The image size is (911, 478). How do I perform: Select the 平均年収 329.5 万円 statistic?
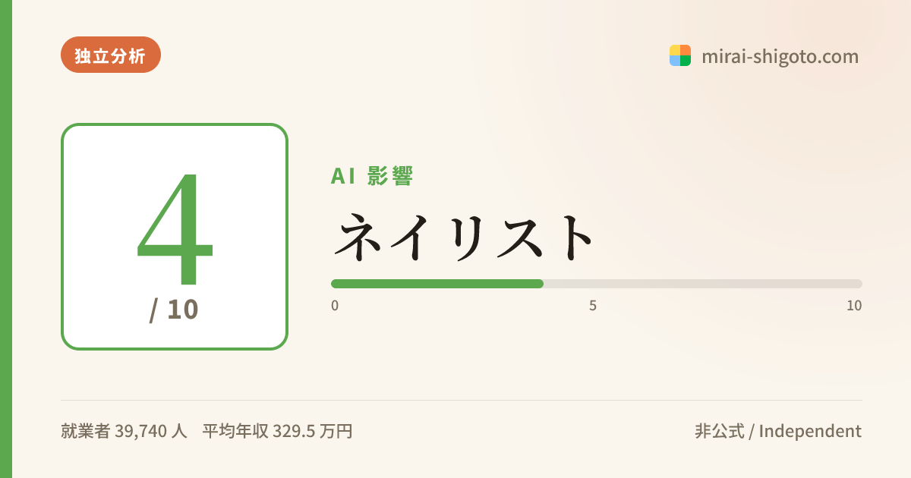pos(277,432)
